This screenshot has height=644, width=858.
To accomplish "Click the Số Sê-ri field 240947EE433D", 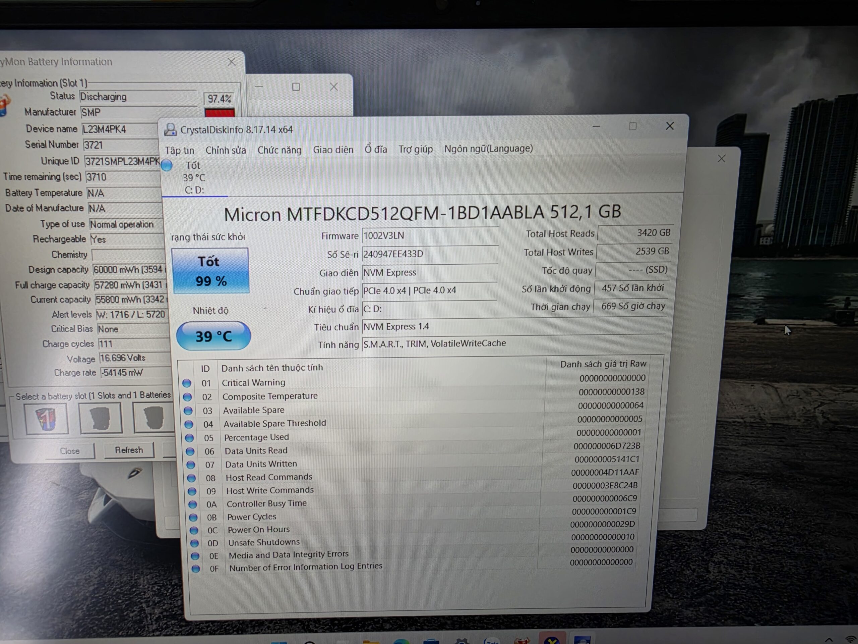I will tap(429, 254).
